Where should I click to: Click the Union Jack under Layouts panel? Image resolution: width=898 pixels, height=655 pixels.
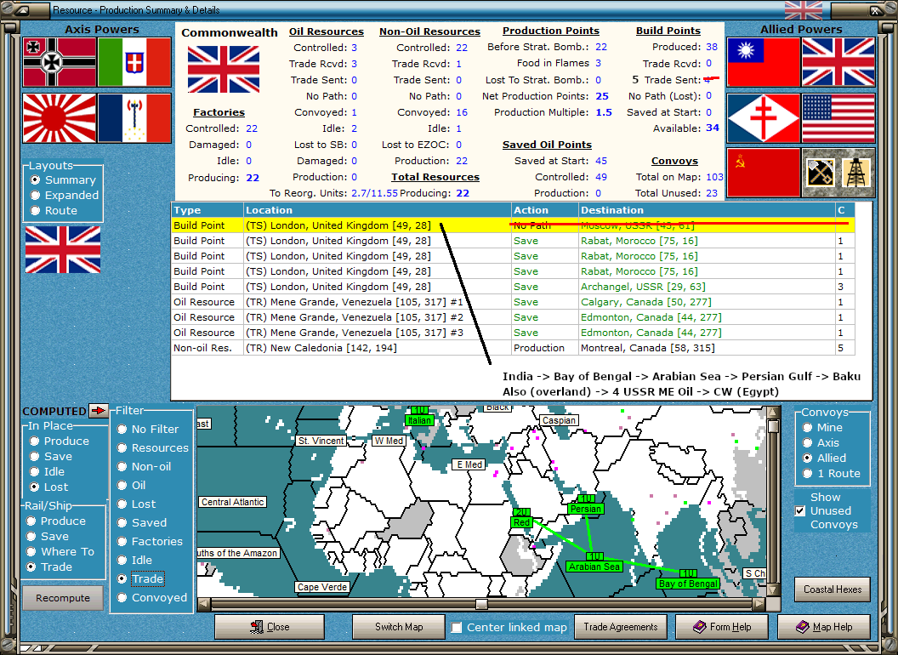click(x=63, y=249)
